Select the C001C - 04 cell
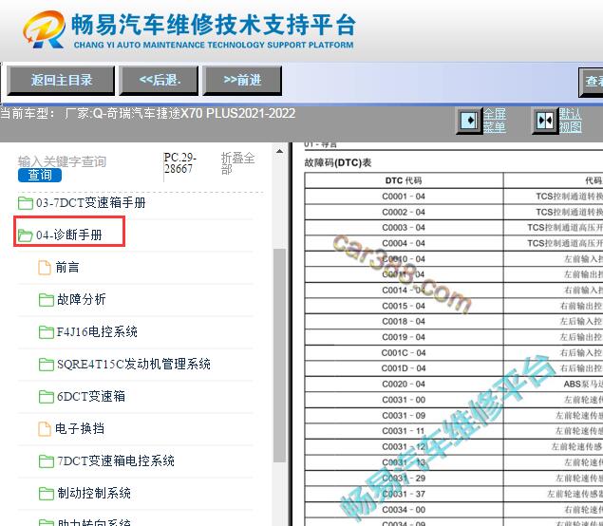603x526 pixels. 404,353
